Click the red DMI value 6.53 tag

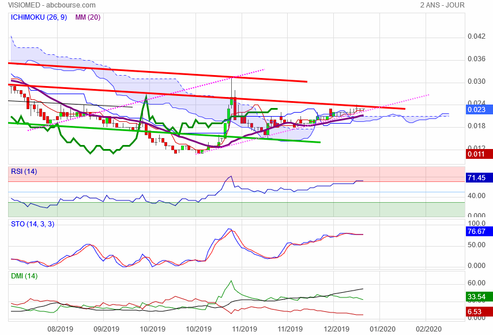coord(479,312)
